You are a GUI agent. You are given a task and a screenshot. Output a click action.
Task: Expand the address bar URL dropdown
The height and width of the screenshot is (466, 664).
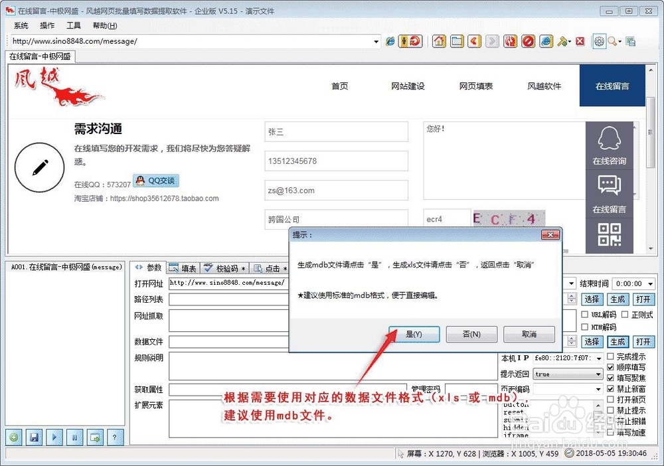[376, 41]
